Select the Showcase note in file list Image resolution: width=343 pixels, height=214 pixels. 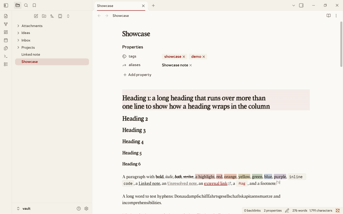coord(52,62)
